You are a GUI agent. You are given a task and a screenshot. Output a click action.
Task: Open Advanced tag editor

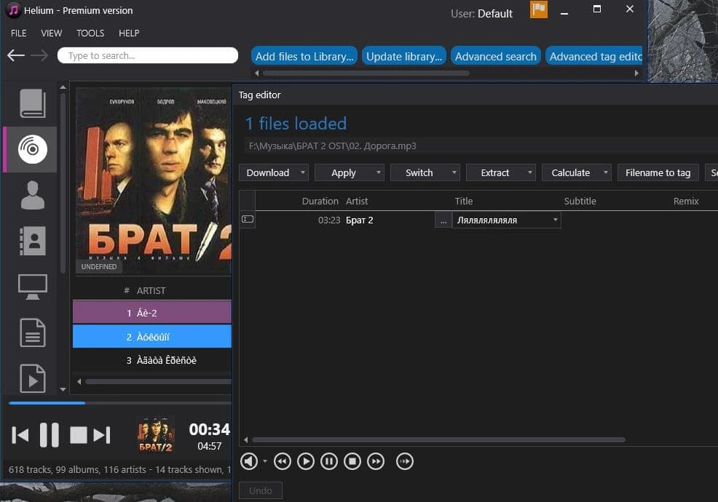[594, 56]
